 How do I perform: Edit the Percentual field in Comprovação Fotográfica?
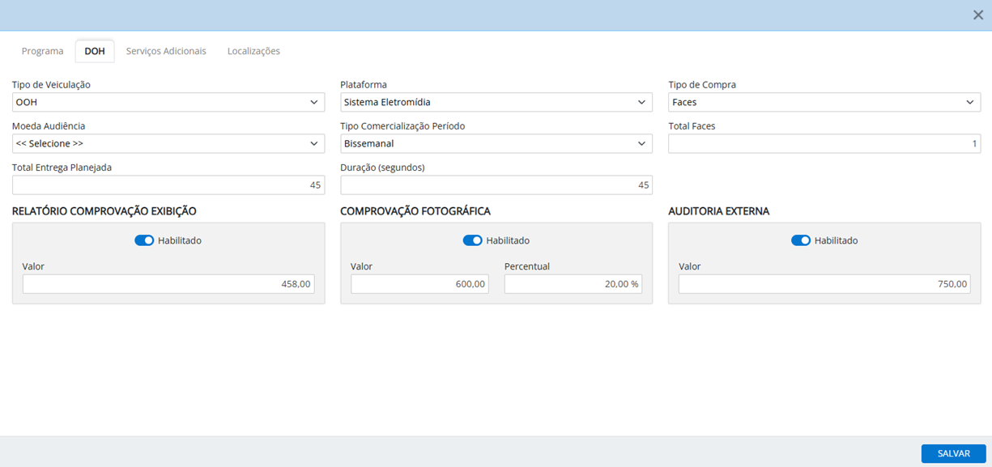coord(573,284)
